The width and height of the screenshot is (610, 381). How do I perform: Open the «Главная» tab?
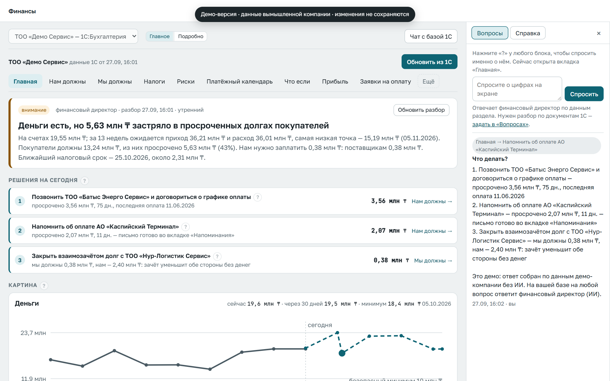pos(25,82)
